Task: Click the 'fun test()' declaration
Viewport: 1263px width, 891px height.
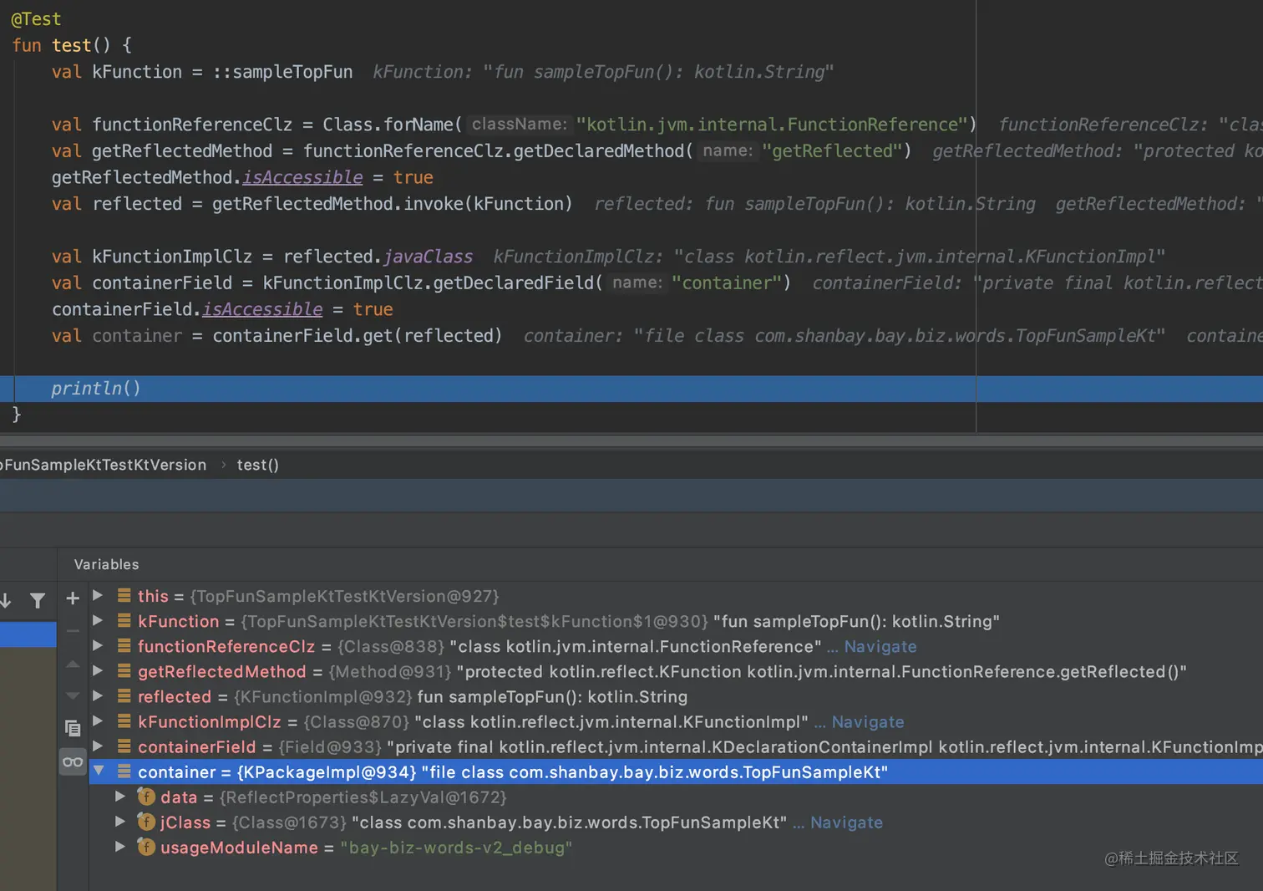Action: [x=61, y=45]
